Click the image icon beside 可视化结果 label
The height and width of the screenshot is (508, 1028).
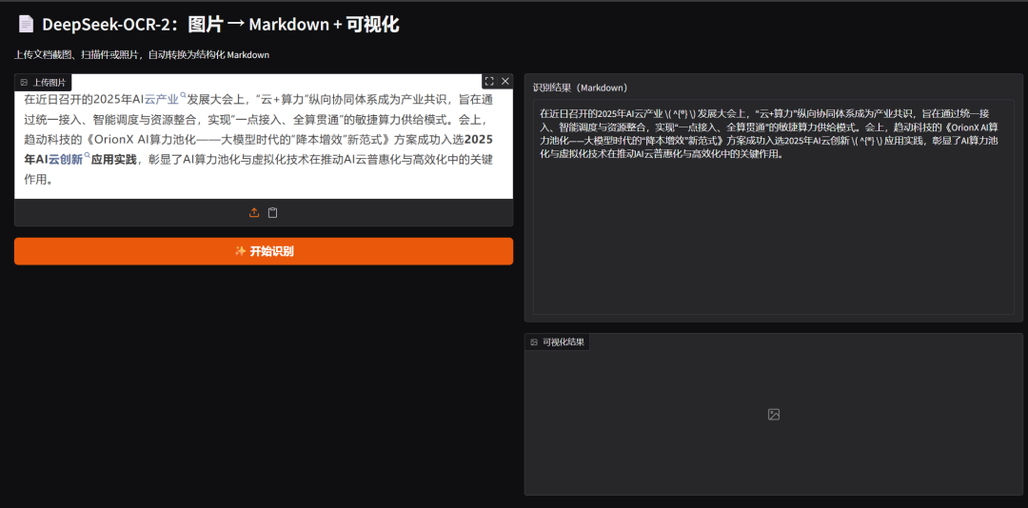[x=534, y=342]
